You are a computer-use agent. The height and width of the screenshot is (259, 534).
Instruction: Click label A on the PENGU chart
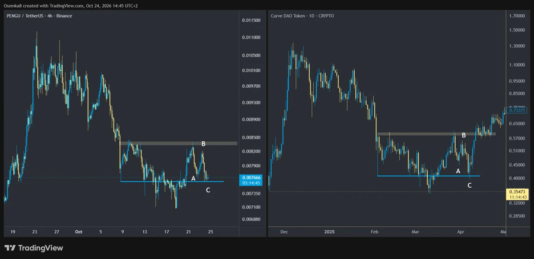pyautogui.click(x=193, y=178)
